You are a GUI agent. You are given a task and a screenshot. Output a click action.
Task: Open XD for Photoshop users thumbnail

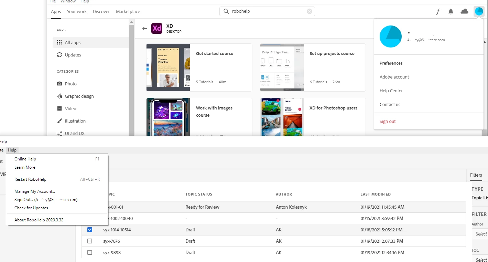click(282, 117)
